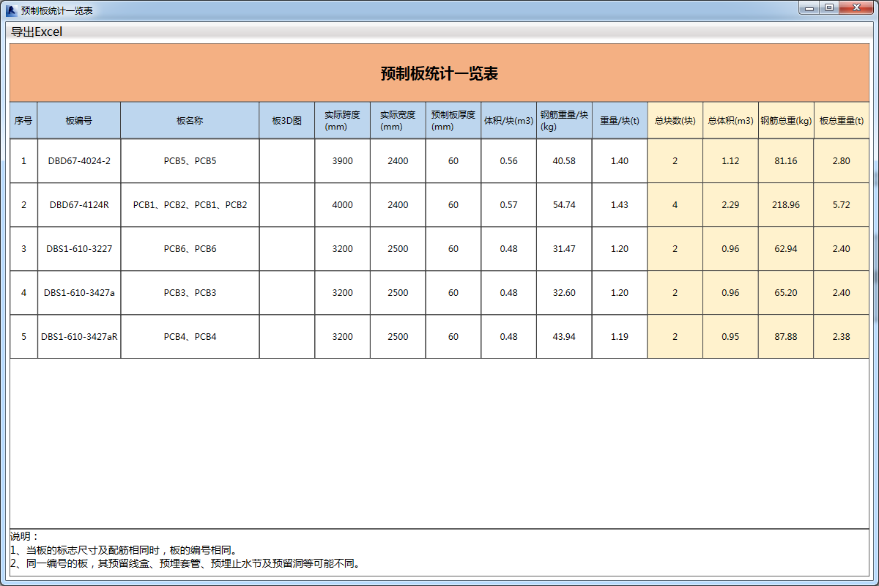879x586 pixels.
Task: Click the 2.29 total volume cell
Action: click(x=730, y=205)
